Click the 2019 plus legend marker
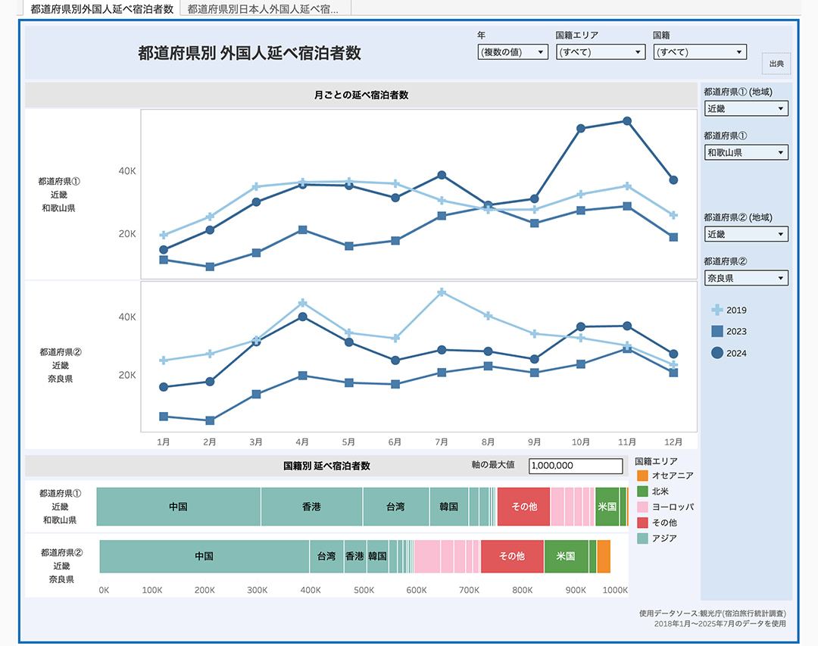 [x=717, y=310]
